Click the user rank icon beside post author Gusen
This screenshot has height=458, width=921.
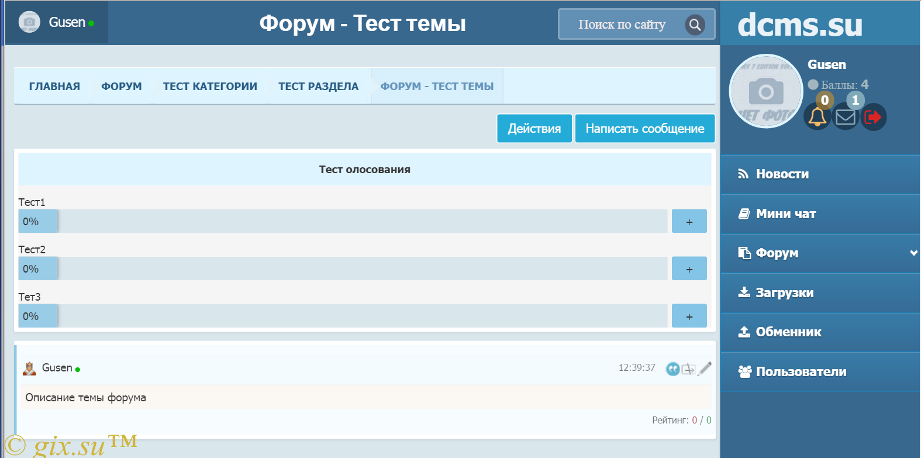(29, 369)
